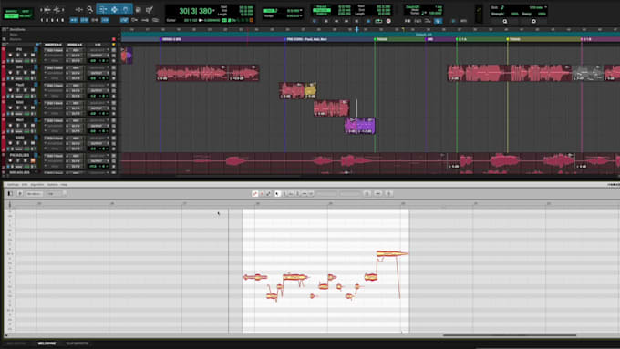Click the red add-marker button on Markers ruler

pyautogui.click(x=114, y=39)
